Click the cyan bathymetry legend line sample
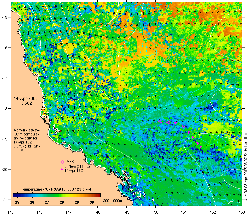Image resolution: width=250 pixels, height=214 pixels. tap(109, 204)
